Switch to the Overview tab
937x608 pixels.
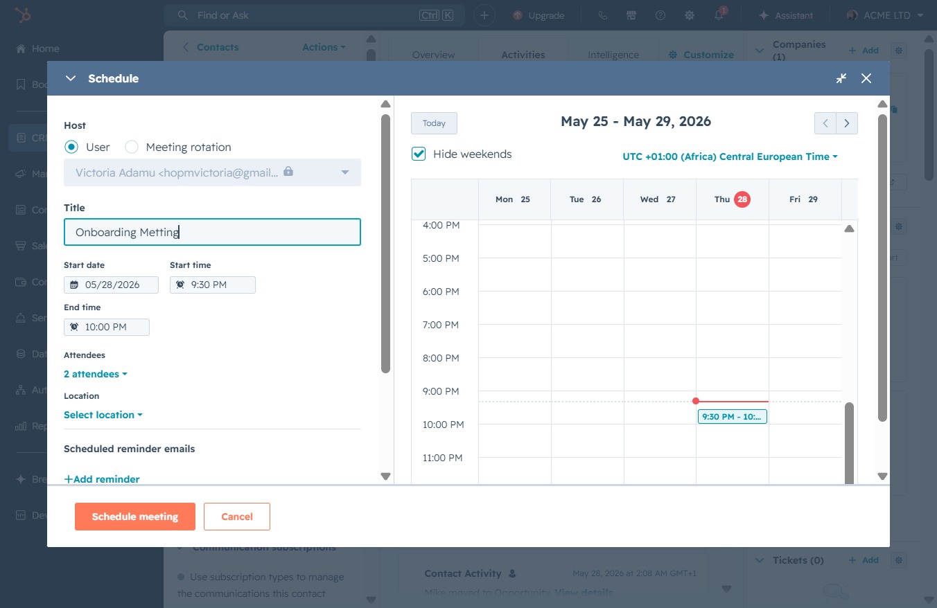point(434,55)
